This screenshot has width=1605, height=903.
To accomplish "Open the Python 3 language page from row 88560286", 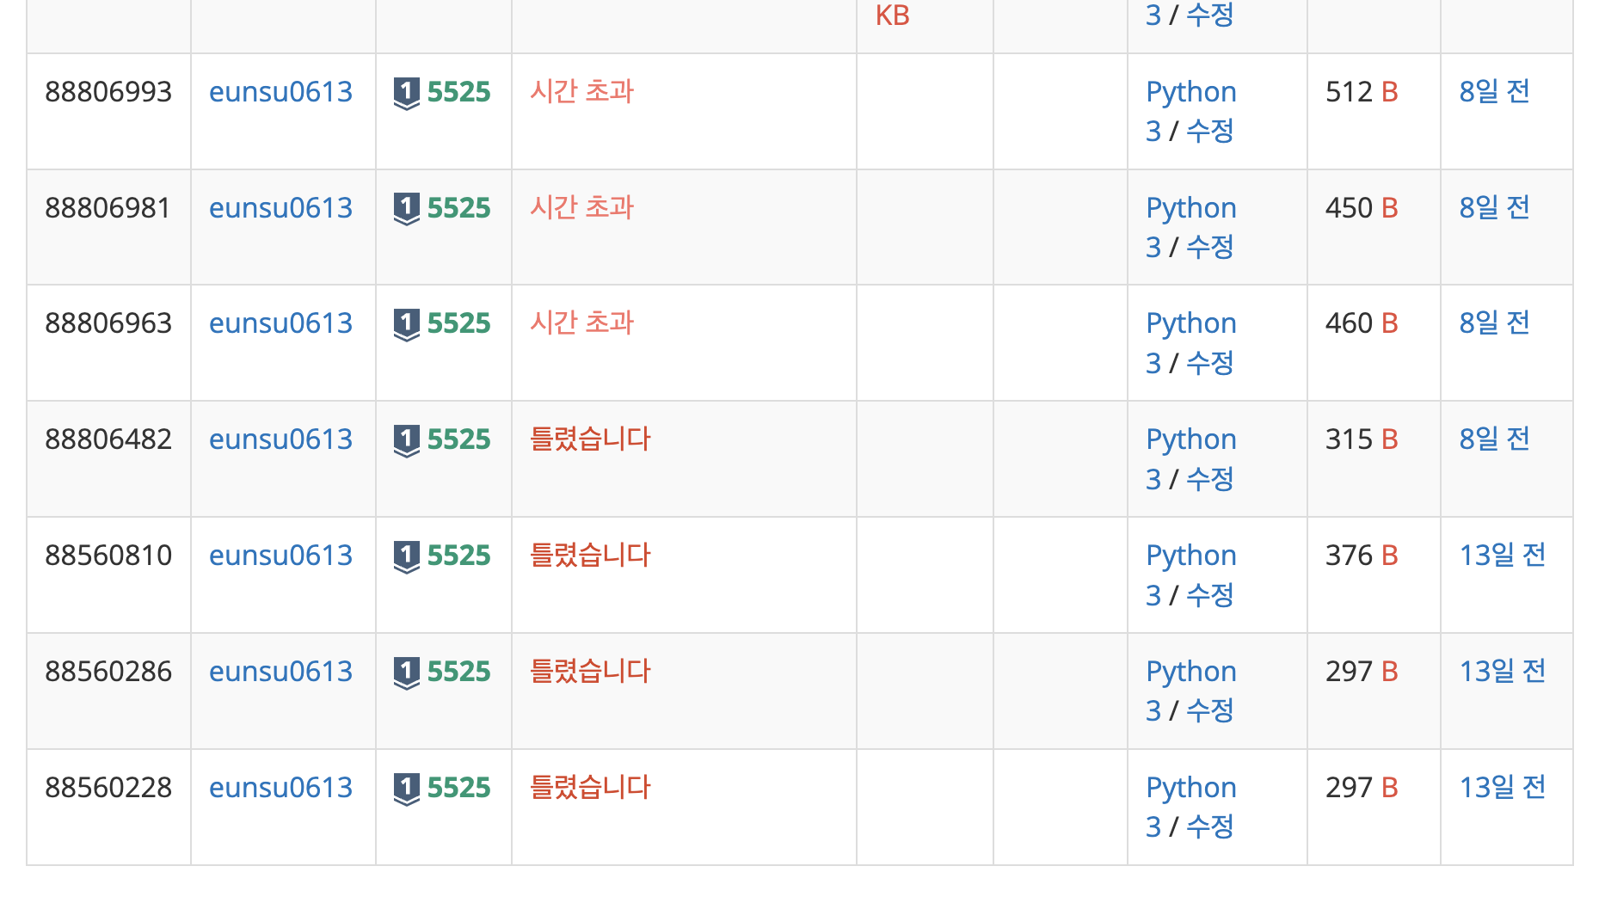I will pyautogui.click(x=1190, y=671).
